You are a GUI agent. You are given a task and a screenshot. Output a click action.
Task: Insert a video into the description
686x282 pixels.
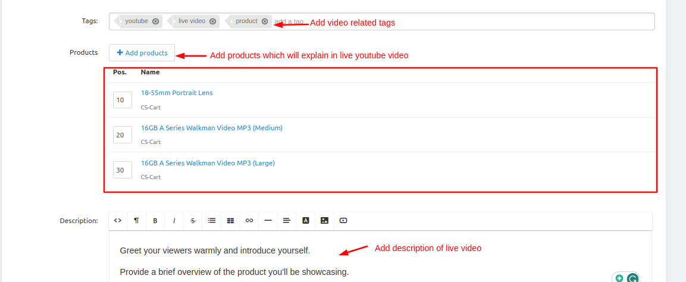point(343,221)
